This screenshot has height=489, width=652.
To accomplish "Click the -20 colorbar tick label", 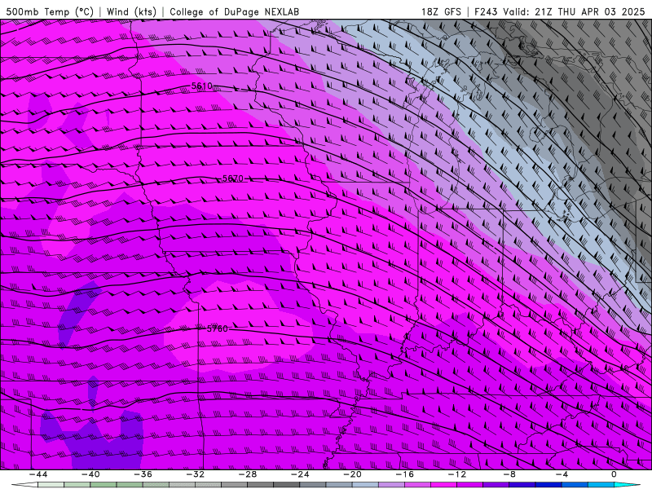I will [353, 474].
